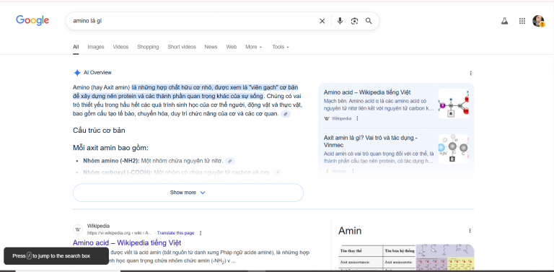Switch to the Videos tab
Viewport: 554px width, 272px height.
[120, 47]
